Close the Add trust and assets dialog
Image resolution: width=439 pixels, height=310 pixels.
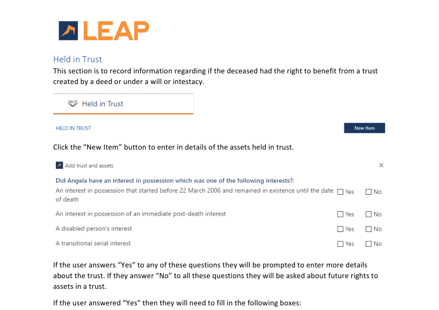click(381, 166)
